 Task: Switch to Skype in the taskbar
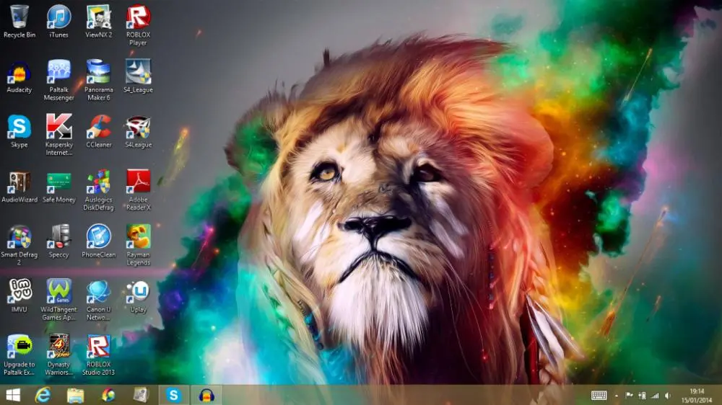(x=173, y=396)
